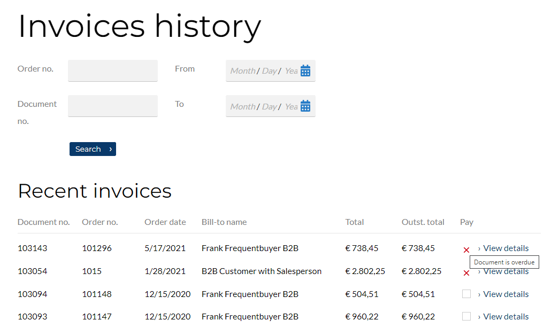Click the Bill-to name column header
This screenshot has height=328, width=559.
pos(224,222)
